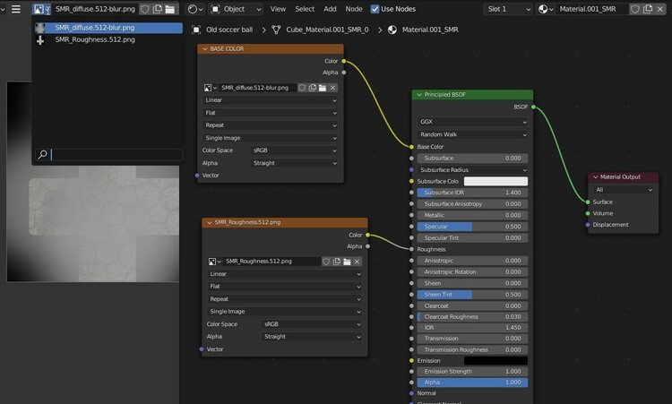Toggle fake user shield in the BASE COLOR node
Image resolution: width=672 pixels, height=404 pixels.
click(302, 88)
